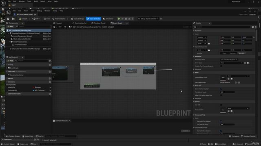Set Mobility to Static
This screenshot has width=261, height=146.
(224, 53)
